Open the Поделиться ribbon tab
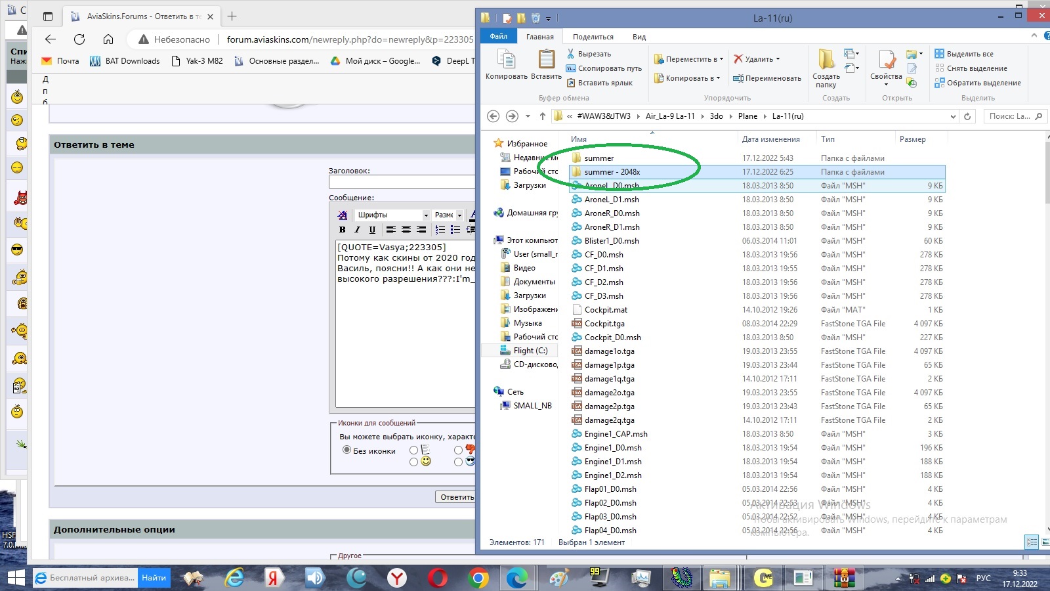Image resolution: width=1050 pixels, height=591 pixels. coord(593,37)
